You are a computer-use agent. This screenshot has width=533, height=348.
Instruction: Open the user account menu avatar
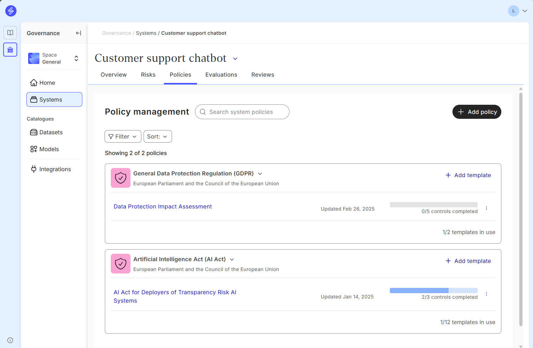[x=514, y=11]
